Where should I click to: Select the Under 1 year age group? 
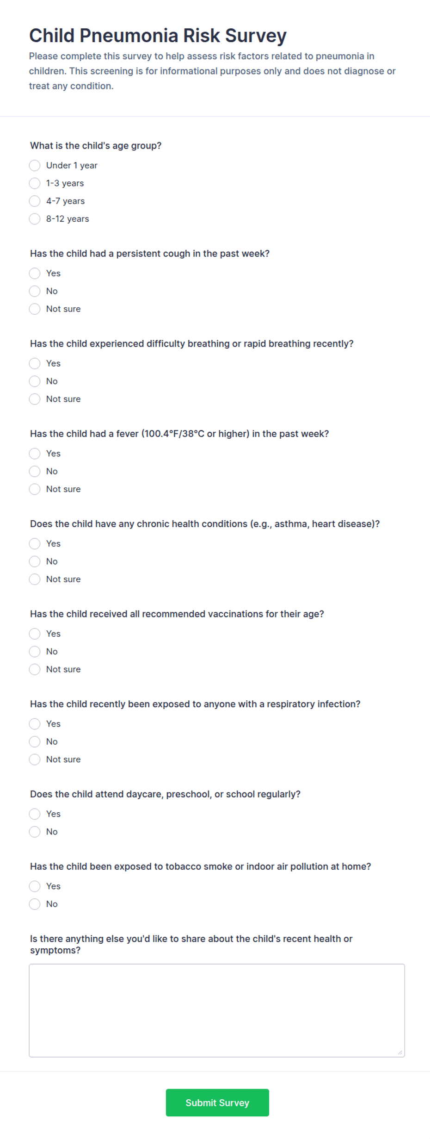point(35,165)
